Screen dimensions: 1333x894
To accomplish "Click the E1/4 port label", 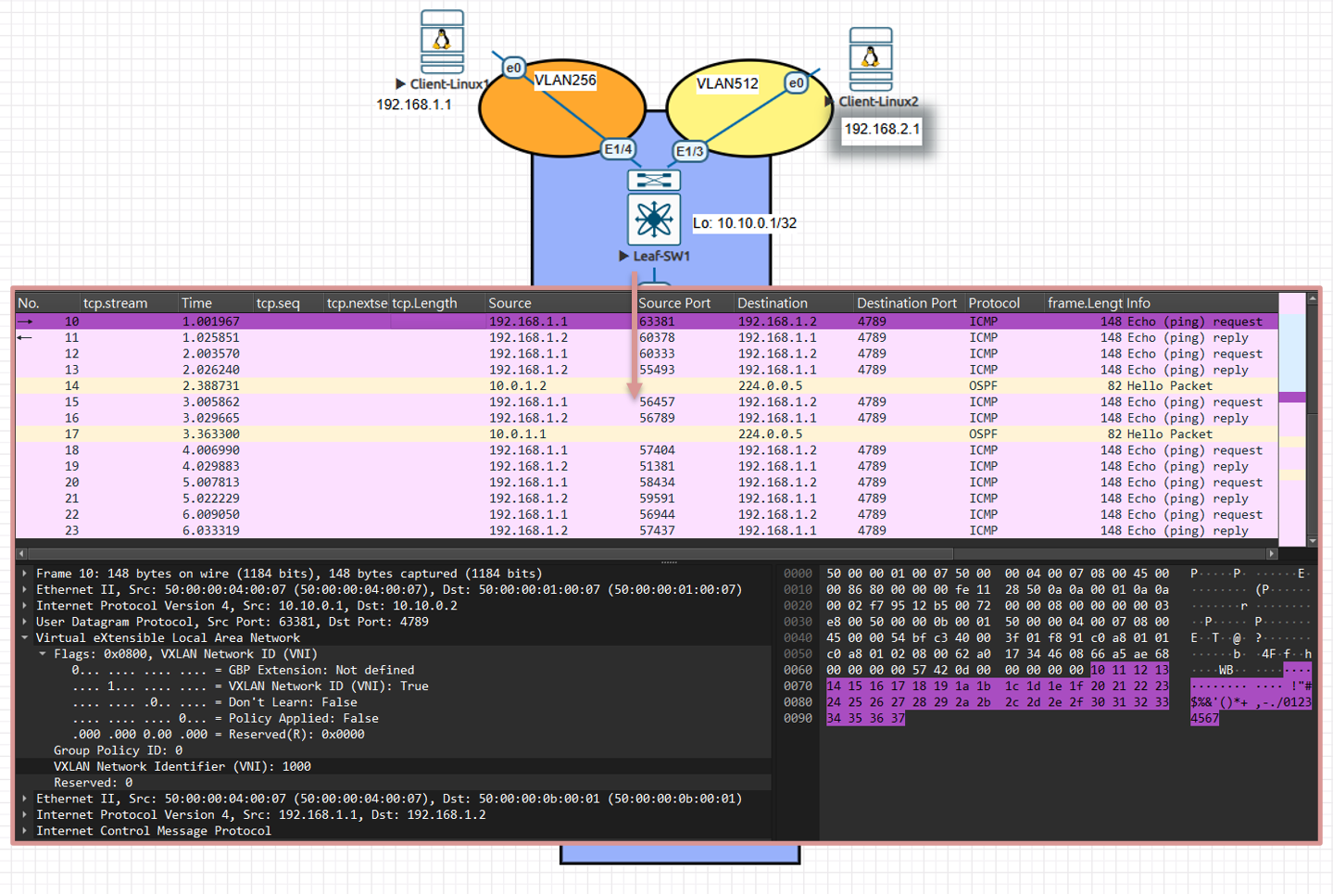I will tap(618, 149).
